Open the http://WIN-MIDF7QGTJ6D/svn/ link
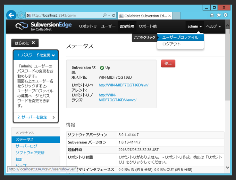The height and width of the screenshot is (180, 236). click(x=124, y=85)
